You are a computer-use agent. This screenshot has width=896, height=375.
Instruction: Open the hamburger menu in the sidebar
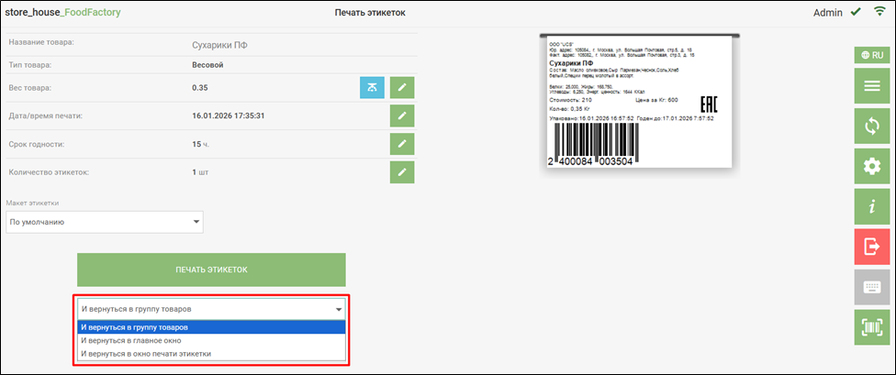(872, 87)
